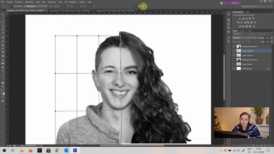
Task: Select the Move tool in toolbar
Action: (3, 15)
